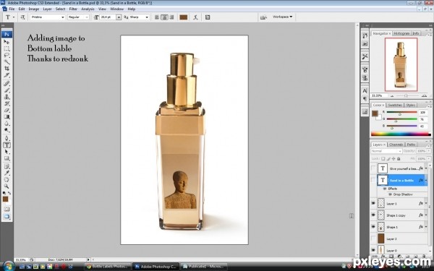The width and height of the screenshot is (434, 271).
Task: Open the layer Opacity dropdown arrow
Action: (429, 151)
